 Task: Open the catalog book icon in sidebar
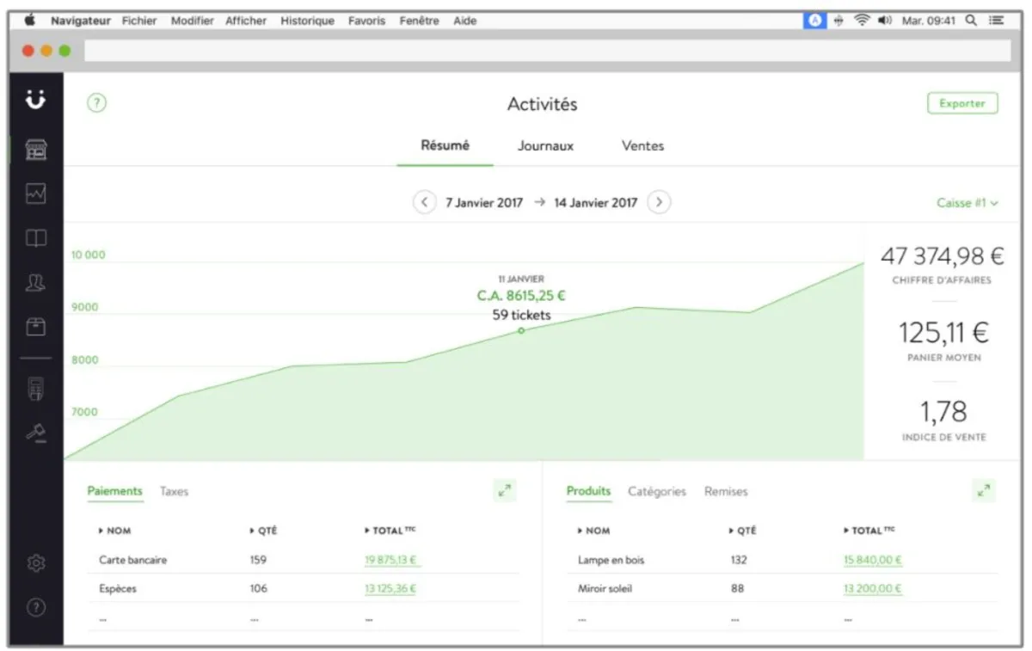(35, 238)
